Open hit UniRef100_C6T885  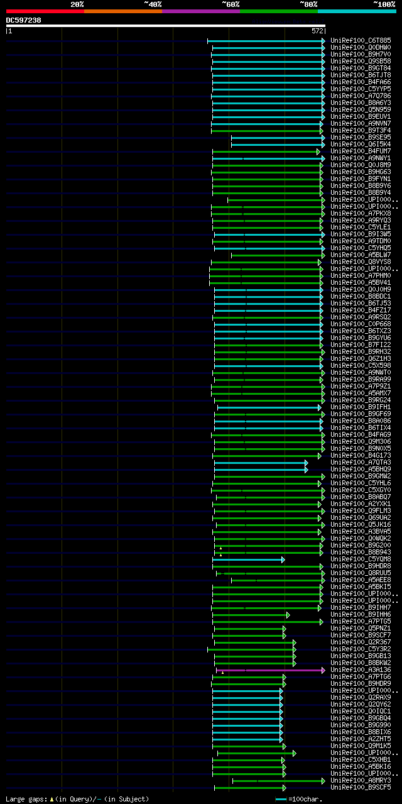(362, 40)
